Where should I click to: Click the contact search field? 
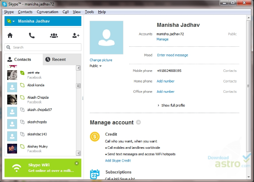tap(43, 47)
